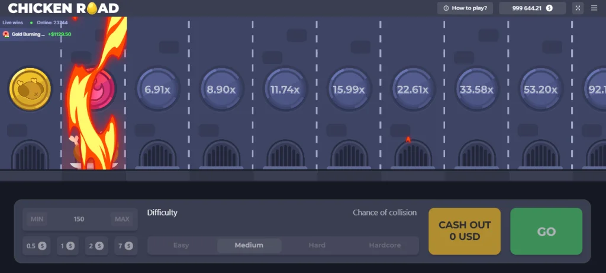606x273 pixels.
Task: Open the hamburger menu icon
Action: [594, 8]
